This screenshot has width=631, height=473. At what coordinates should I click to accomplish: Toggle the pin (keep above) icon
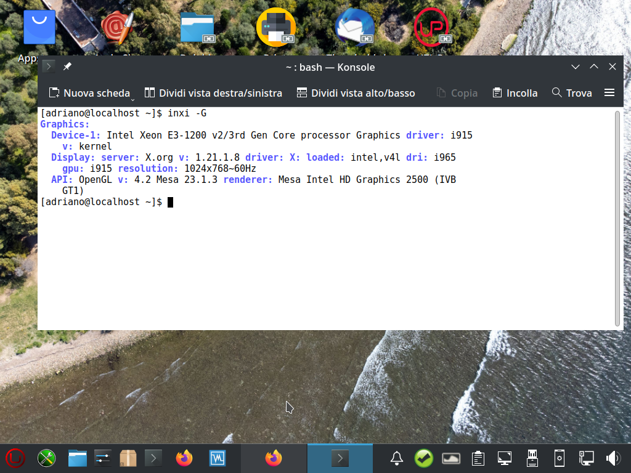pos(67,67)
